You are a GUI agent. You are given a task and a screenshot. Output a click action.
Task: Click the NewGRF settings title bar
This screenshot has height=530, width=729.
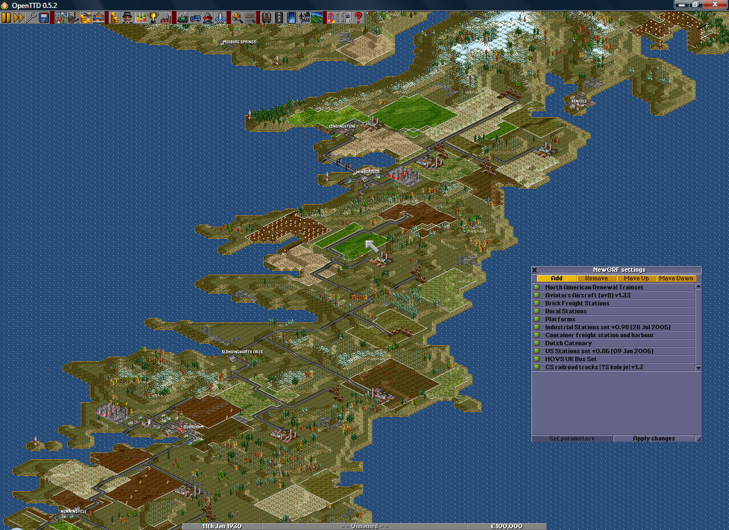620,270
